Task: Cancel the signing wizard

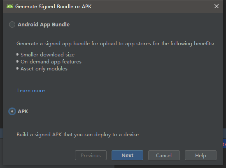Action: point(164,155)
